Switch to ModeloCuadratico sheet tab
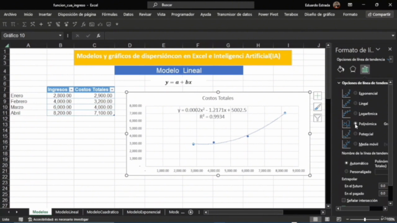Image resolution: width=397 pixels, height=223 pixels. (102, 212)
